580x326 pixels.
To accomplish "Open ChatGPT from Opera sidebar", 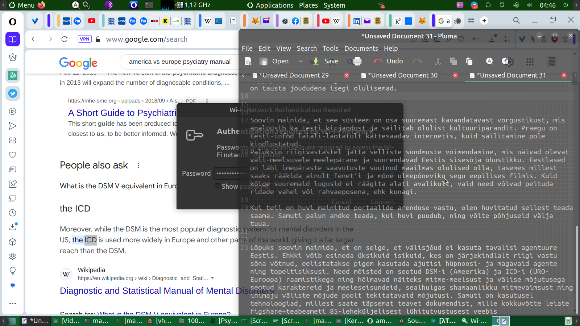I will (13, 75).
